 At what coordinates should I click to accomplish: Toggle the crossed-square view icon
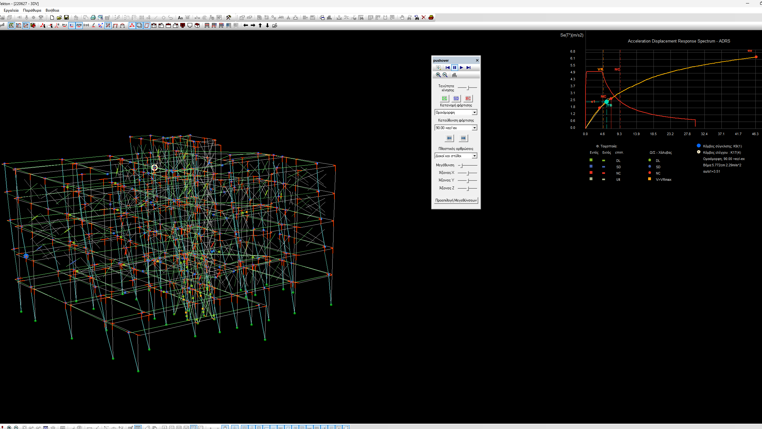pyautogui.click(x=108, y=26)
